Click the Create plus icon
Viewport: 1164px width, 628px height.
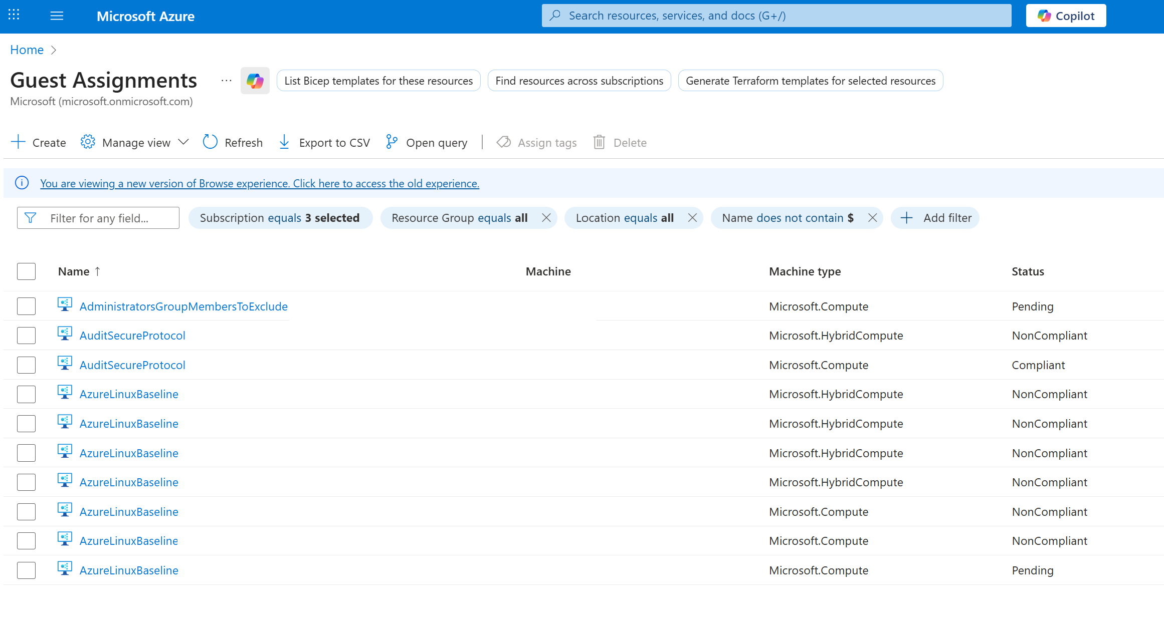coord(18,142)
